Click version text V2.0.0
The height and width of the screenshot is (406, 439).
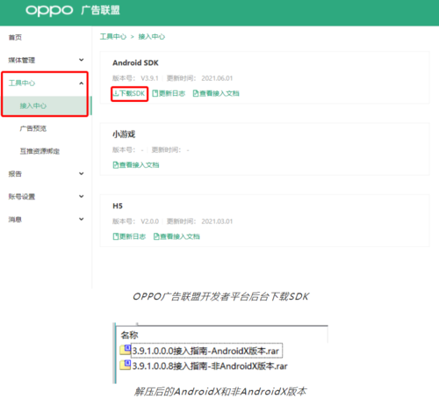[149, 221]
